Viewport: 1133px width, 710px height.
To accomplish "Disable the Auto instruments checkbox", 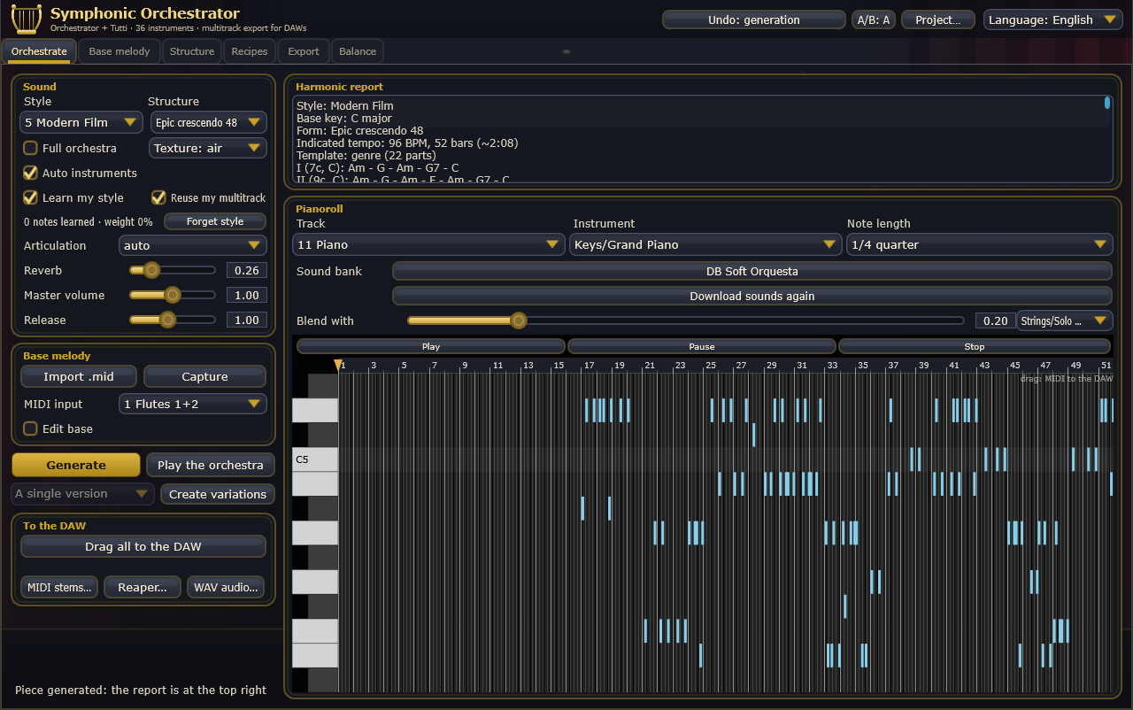I will click(x=30, y=173).
